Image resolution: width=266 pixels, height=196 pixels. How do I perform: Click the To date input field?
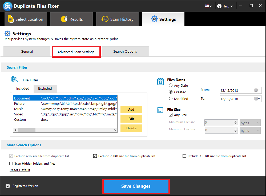(241, 99)
